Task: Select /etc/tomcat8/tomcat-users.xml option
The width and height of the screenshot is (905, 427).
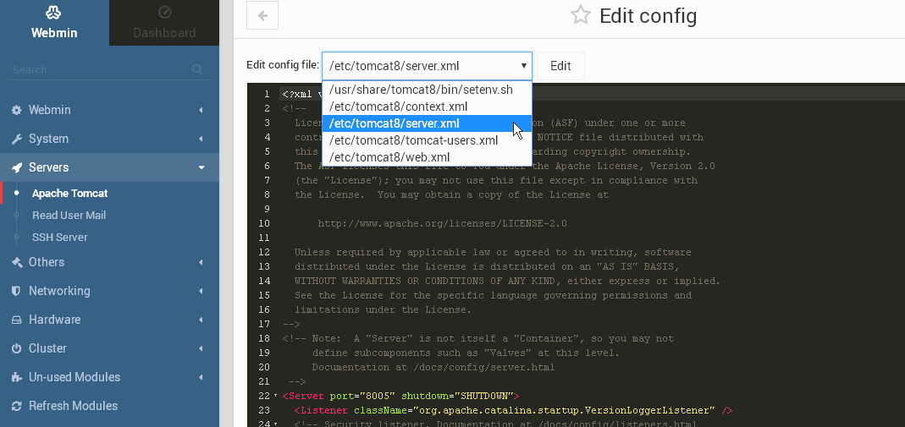Action: 428,140
